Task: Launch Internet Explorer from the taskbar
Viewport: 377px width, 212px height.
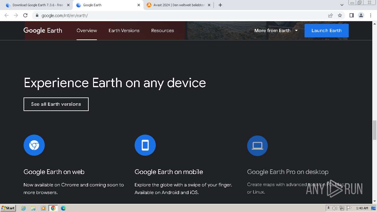Action: coord(24,208)
